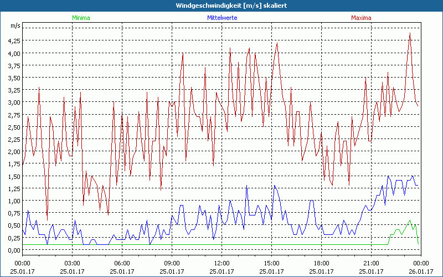Click the 0,00 y-axis value label

[x=13, y=250]
